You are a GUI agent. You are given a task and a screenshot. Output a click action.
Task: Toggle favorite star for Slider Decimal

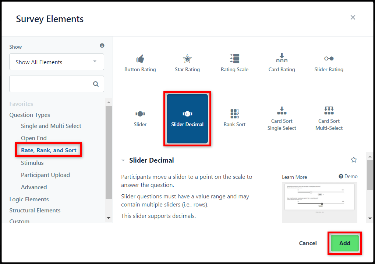pyautogui.click(x=354, y=160)
